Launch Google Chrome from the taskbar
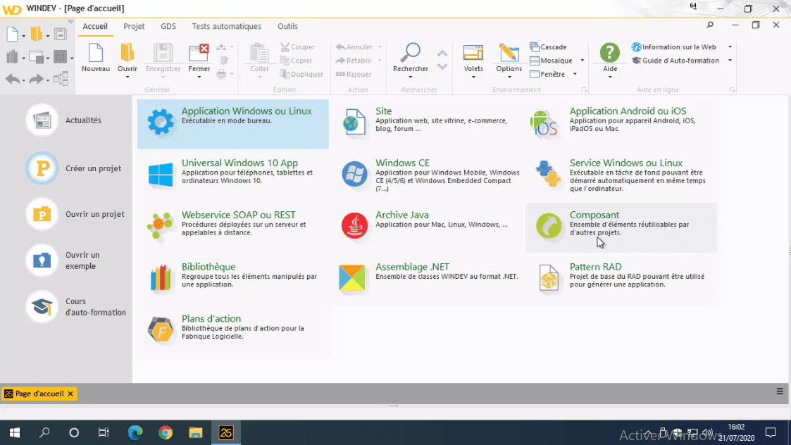Viewport: 791px width, 445px height. tap(165, 432)
